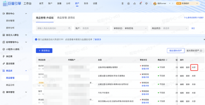Image resolution: width=205 pixels, height=105 pixels.
Task: Open 直播 in top navigation
Action: pos(59,4)
